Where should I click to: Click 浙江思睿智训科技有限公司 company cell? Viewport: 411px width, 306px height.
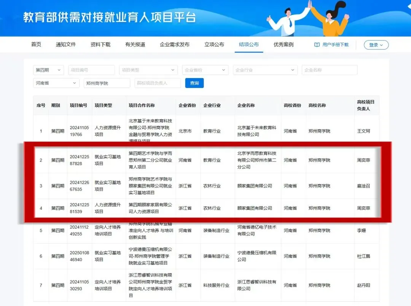coord(256,285)
